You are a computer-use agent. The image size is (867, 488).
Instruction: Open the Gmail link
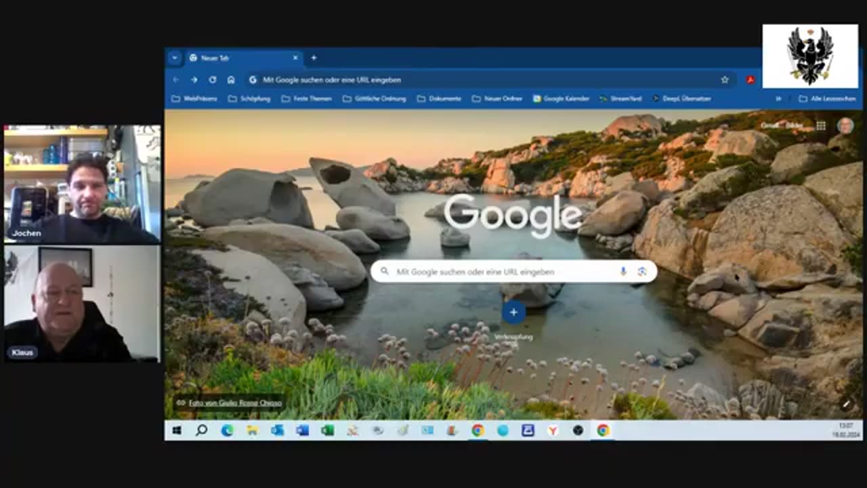[x=769, y=125]
